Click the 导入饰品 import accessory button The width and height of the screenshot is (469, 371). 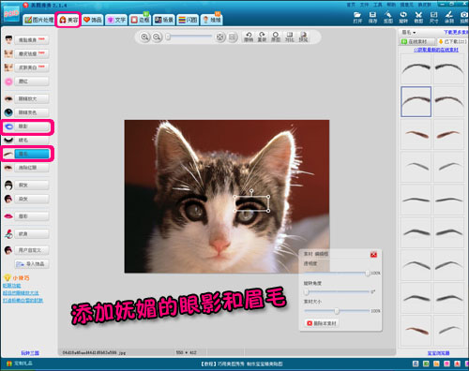tap(31, 264)
